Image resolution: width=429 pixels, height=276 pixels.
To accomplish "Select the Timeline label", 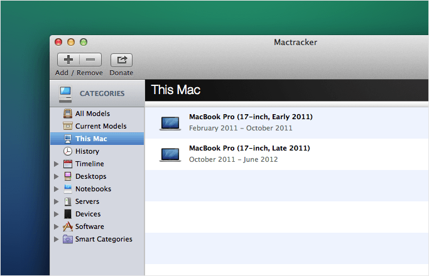I will click(89, 164).
